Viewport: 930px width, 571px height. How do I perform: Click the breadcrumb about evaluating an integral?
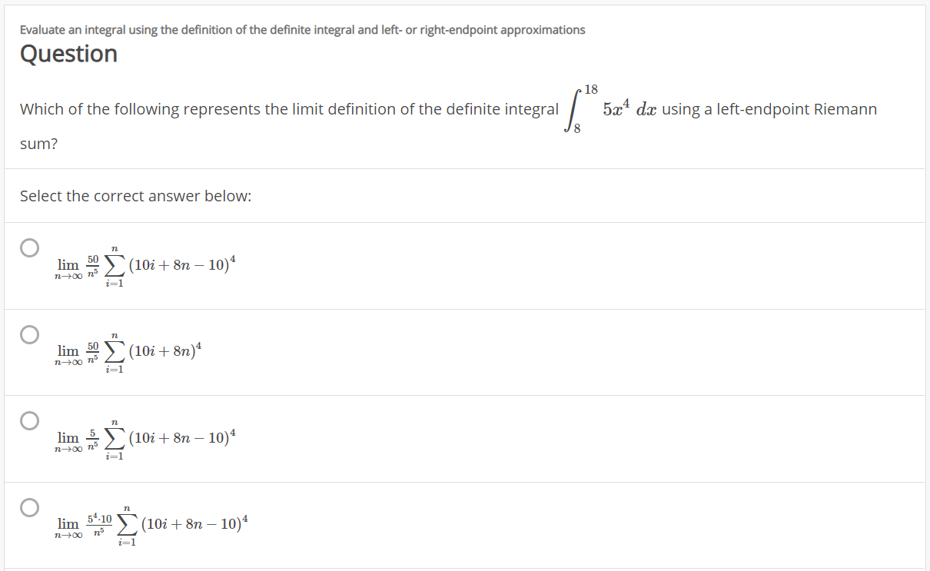pos(301,29)
